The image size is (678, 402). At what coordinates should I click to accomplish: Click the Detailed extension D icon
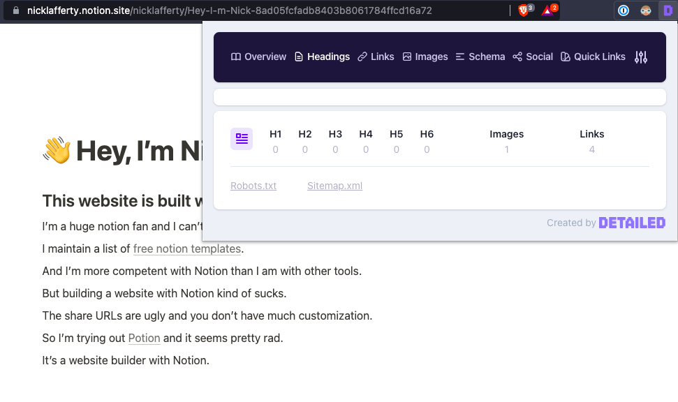click(668, 10)
